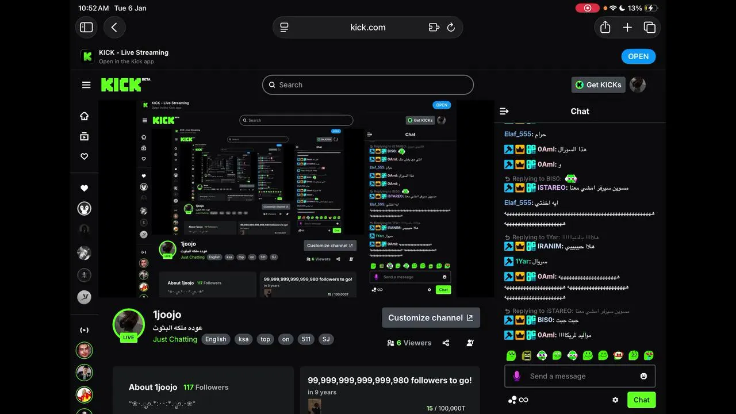Open the penguin avatar channel in sidebar

pos(85,209)
